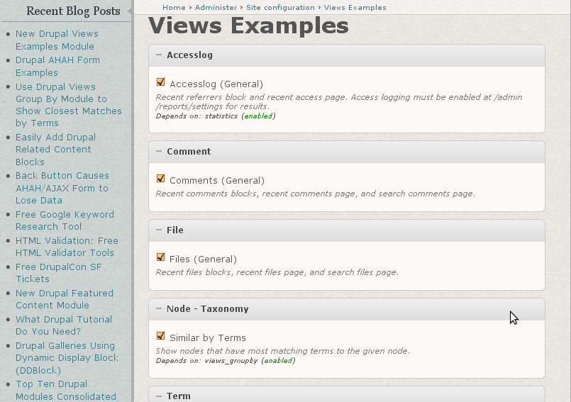Click the Recent Blog Posts heading
The width and height of the screenshot is (571, 402).
tap(73, 11)
